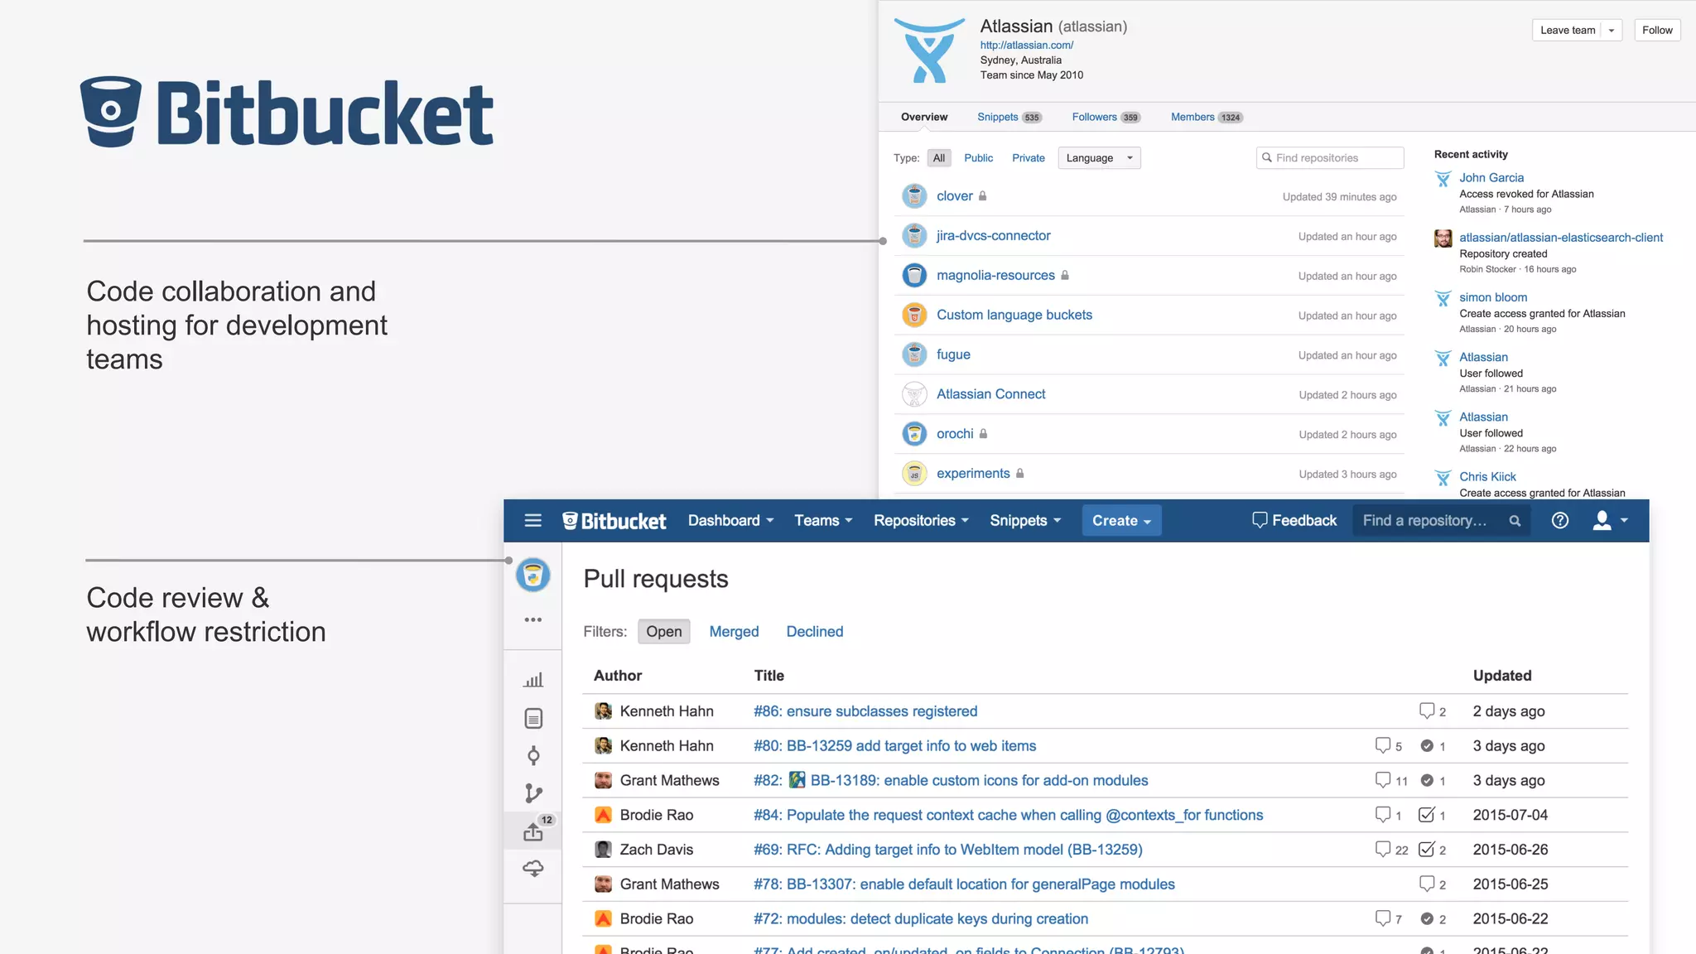Open the Source document sidebar icon
Viewport: 1696px width, 954px height.
pyautogui.click(x=533, y=718)
